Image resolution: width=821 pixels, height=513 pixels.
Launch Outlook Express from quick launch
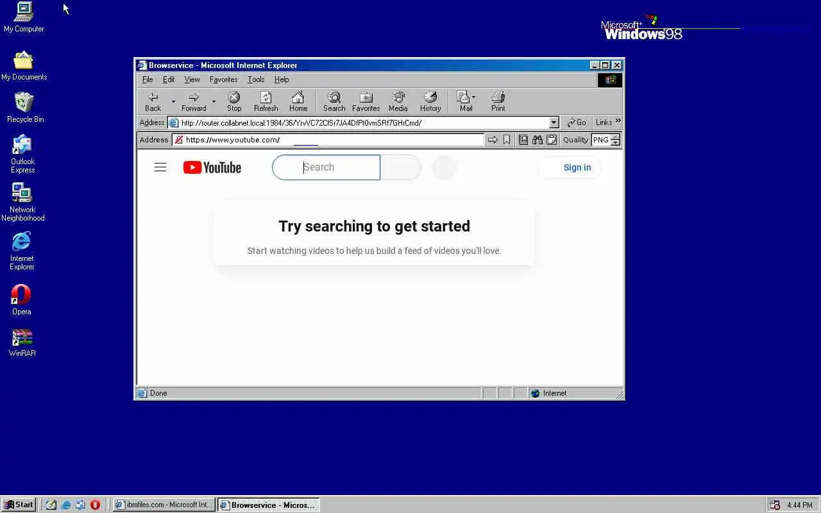(x=80, y=505)
